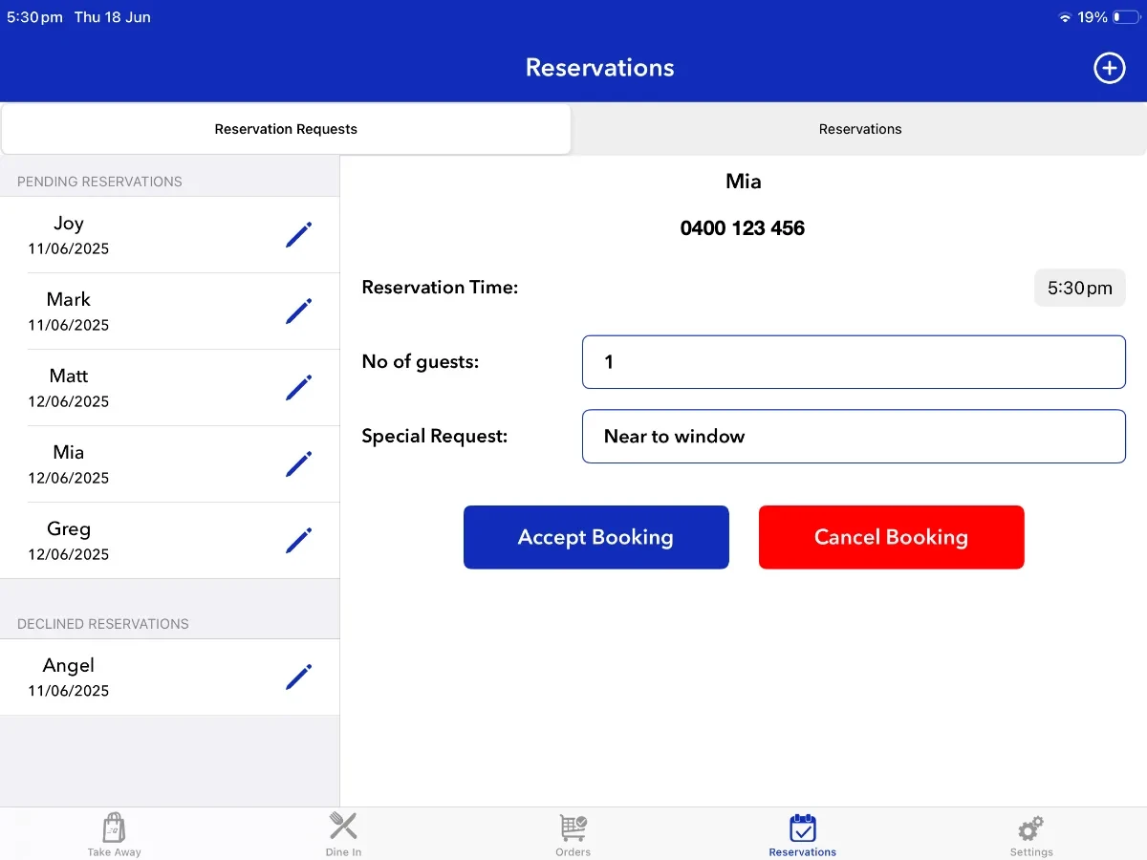1147x860 pixels.
Task: Edit Matt's reservation with pencil icon
Action: (x=298, y=388)
